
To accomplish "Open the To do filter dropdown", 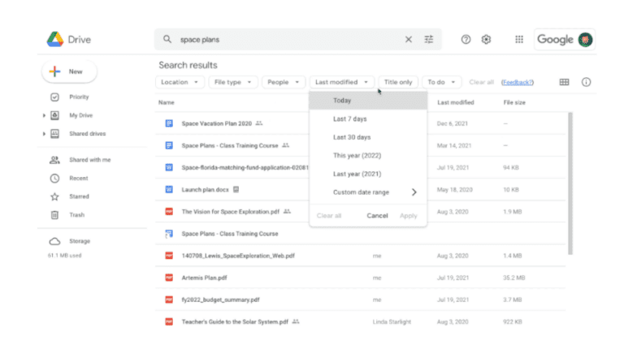I will (441, 82).
